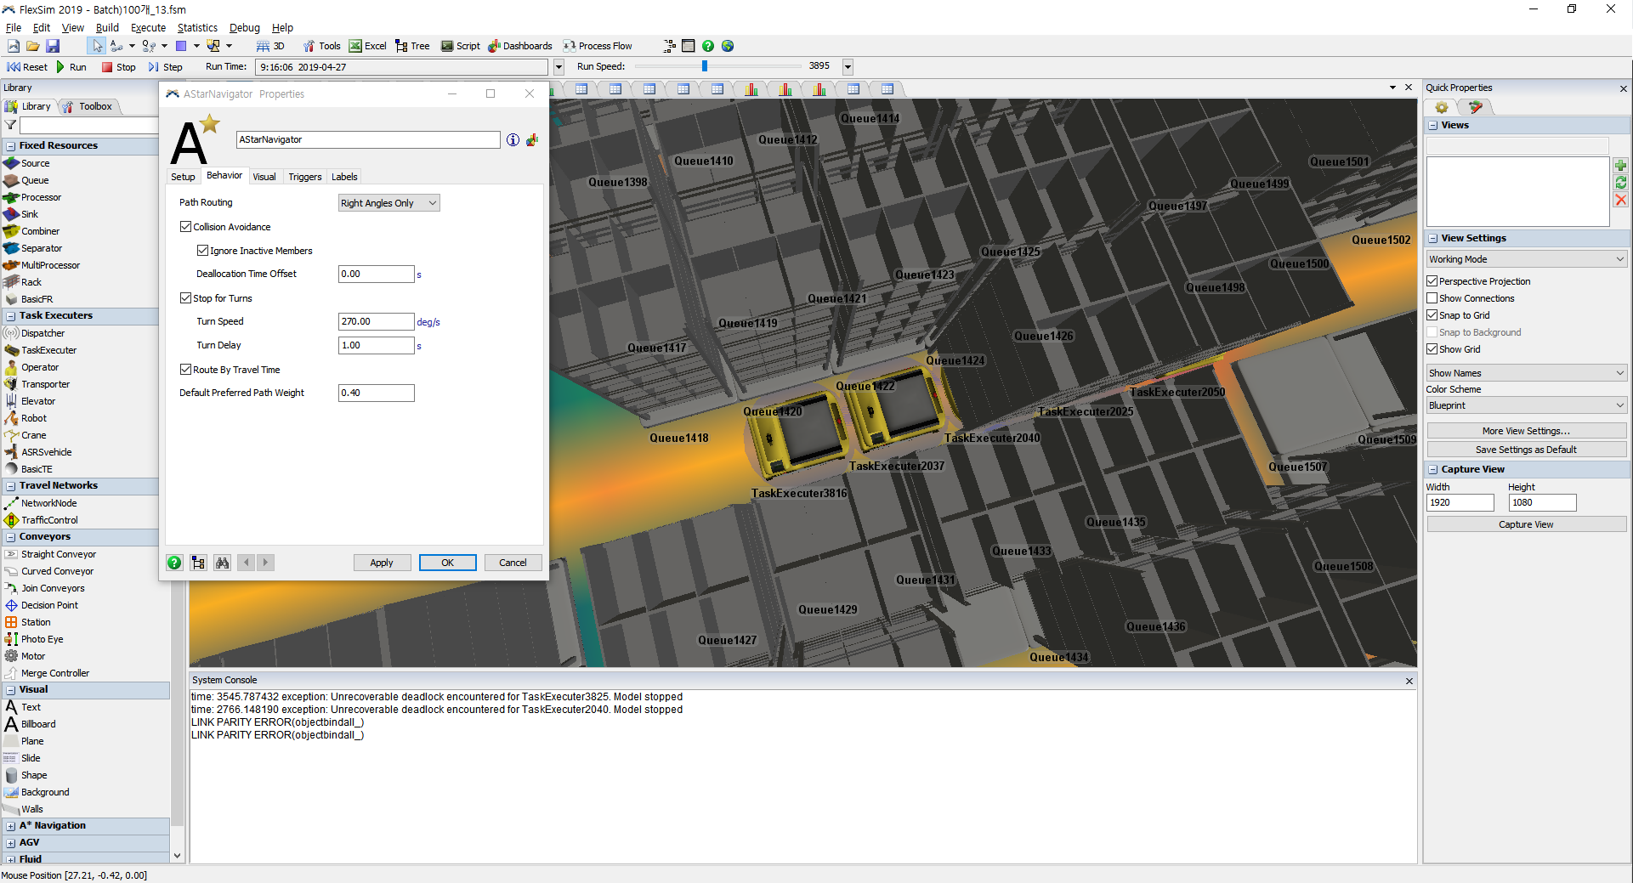Click the Reset simulation button
The height and width of the screenshot is (883, 1633).
(27, 67)
